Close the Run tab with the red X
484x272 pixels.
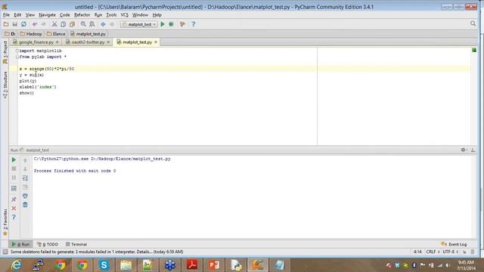14,209
